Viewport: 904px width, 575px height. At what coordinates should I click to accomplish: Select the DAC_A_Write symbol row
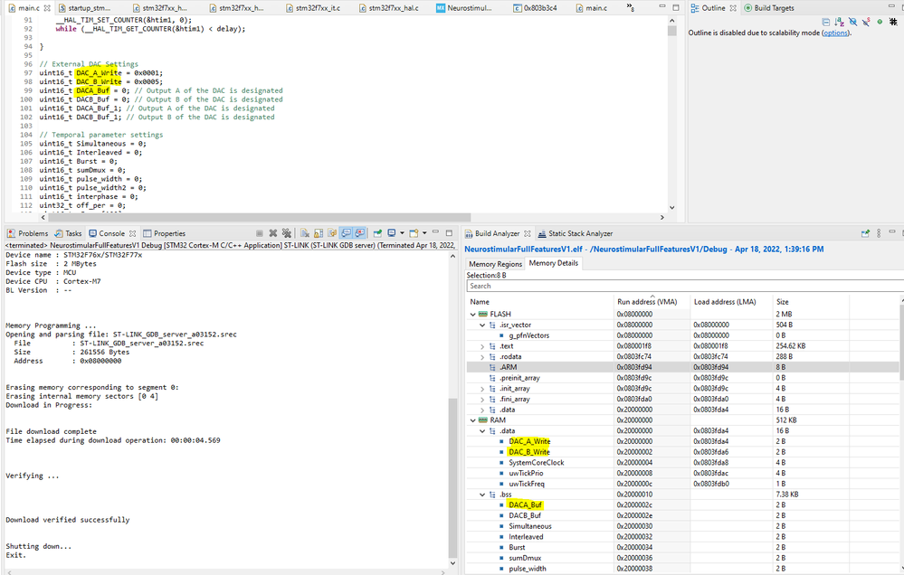click(x=682, y=441)
